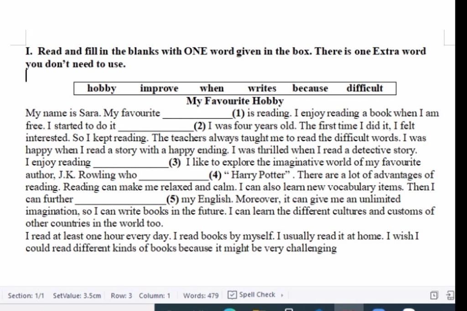This screenshot has width=467, height=311.
Task: Click the word 'writes' in the word box
Action: coord(262,88)
